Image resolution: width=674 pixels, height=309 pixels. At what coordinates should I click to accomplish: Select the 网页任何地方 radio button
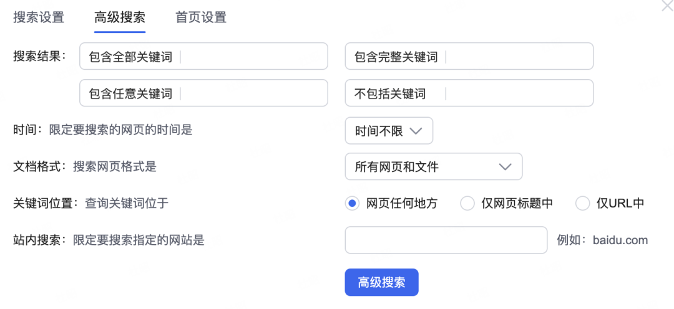point(352,204)
